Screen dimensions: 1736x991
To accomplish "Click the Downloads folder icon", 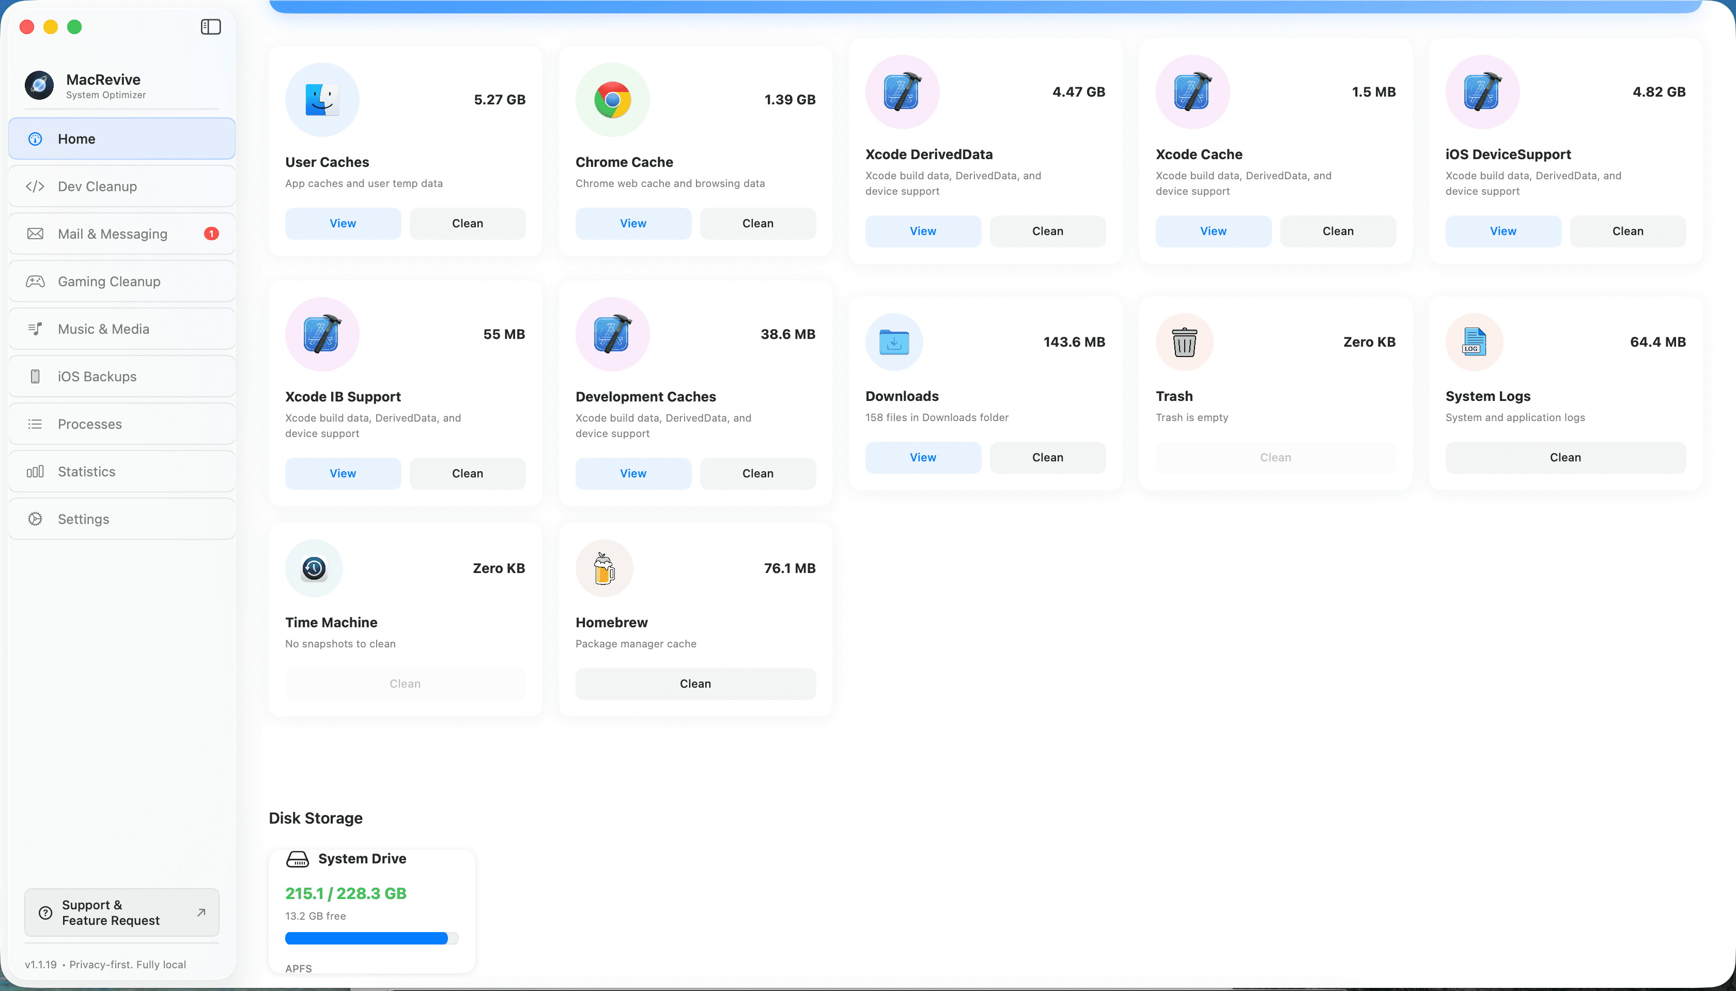I will 893,342.
